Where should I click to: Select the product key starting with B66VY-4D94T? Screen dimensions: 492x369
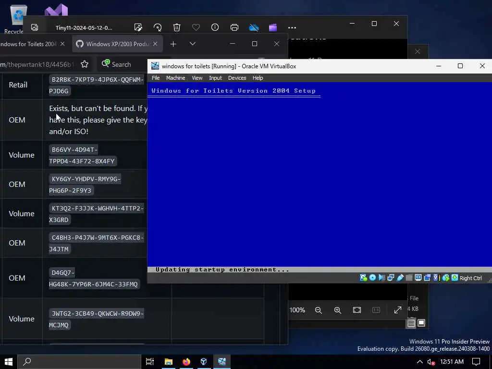coord(83,155)
